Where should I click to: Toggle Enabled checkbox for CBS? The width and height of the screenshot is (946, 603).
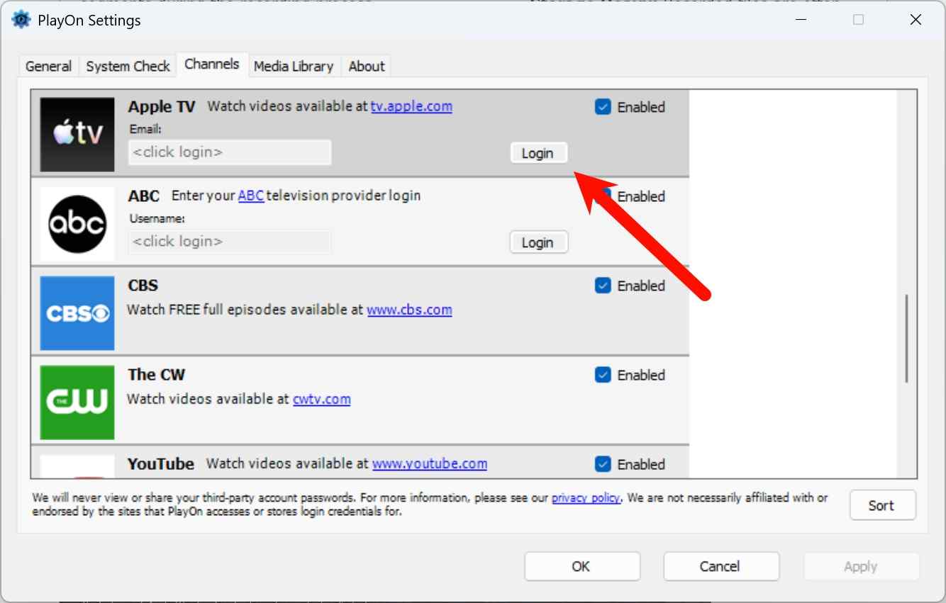click(603, 286)
